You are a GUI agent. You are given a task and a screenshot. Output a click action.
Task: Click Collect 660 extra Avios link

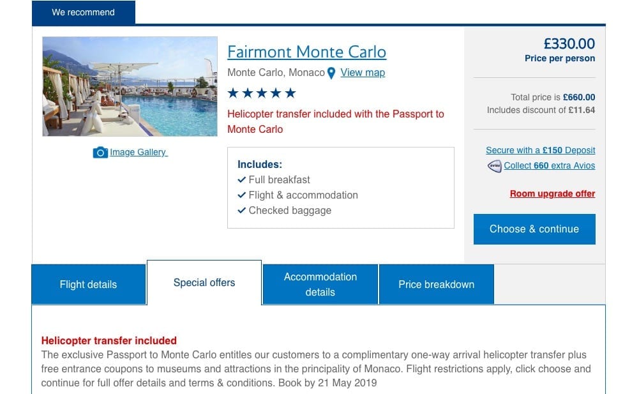point(549,166)
